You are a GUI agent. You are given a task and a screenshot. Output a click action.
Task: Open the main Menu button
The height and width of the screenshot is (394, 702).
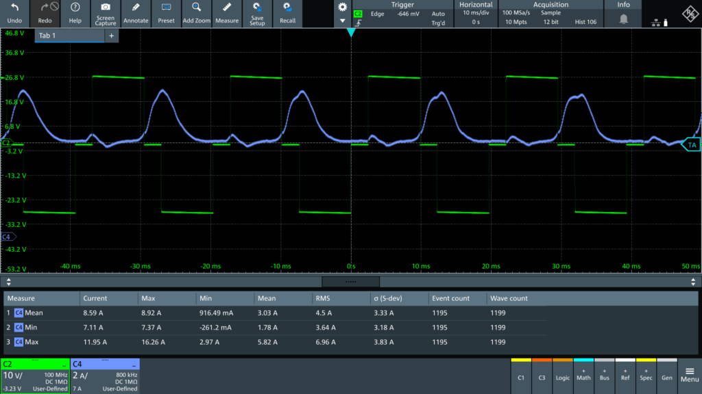(x=690, y=376)
